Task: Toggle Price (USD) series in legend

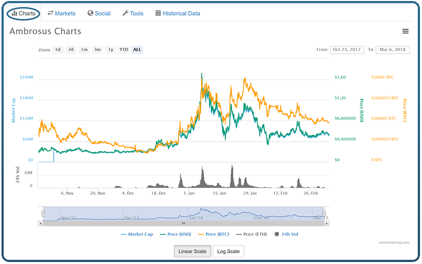Action: click(175, 234)
